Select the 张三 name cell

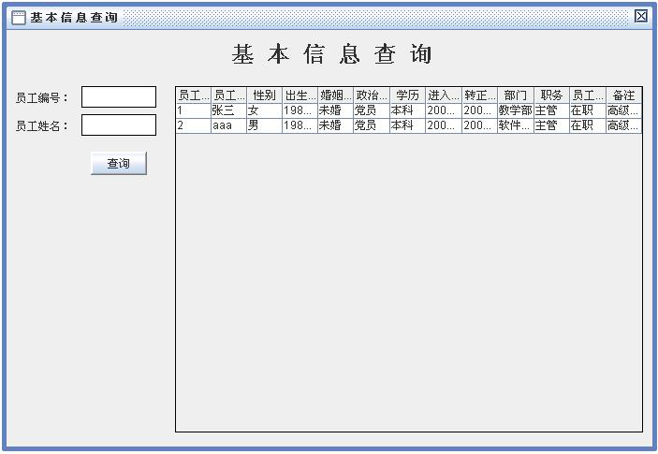(x=228, y=110)
